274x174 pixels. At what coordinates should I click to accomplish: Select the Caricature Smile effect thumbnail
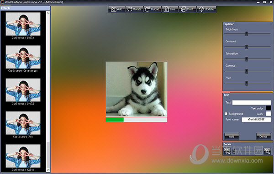pyautogui.click(x=23, y=24)
